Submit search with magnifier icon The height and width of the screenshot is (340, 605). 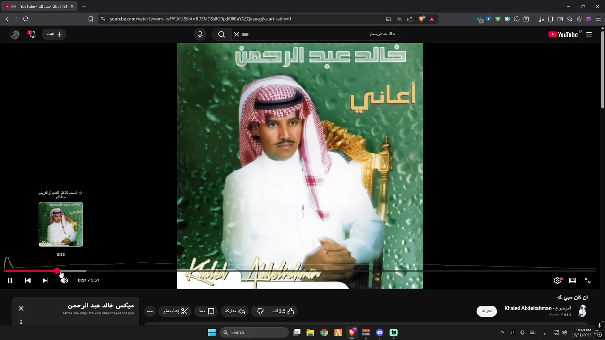[221, 34]
